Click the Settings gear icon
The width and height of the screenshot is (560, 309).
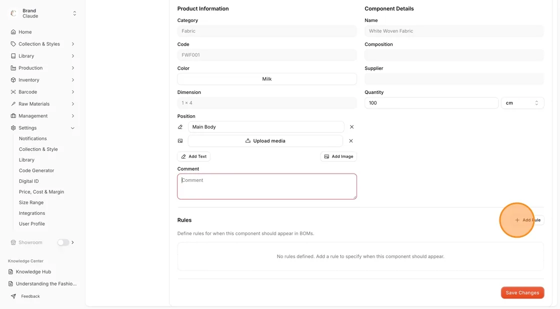coord(13,128)
